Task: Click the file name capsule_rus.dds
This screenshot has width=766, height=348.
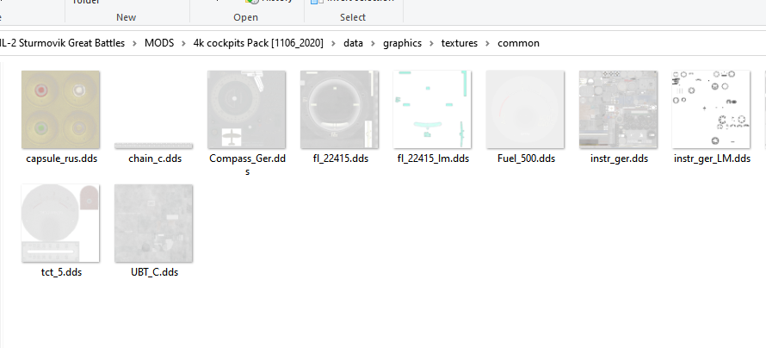Action: (x=62, y=158)
